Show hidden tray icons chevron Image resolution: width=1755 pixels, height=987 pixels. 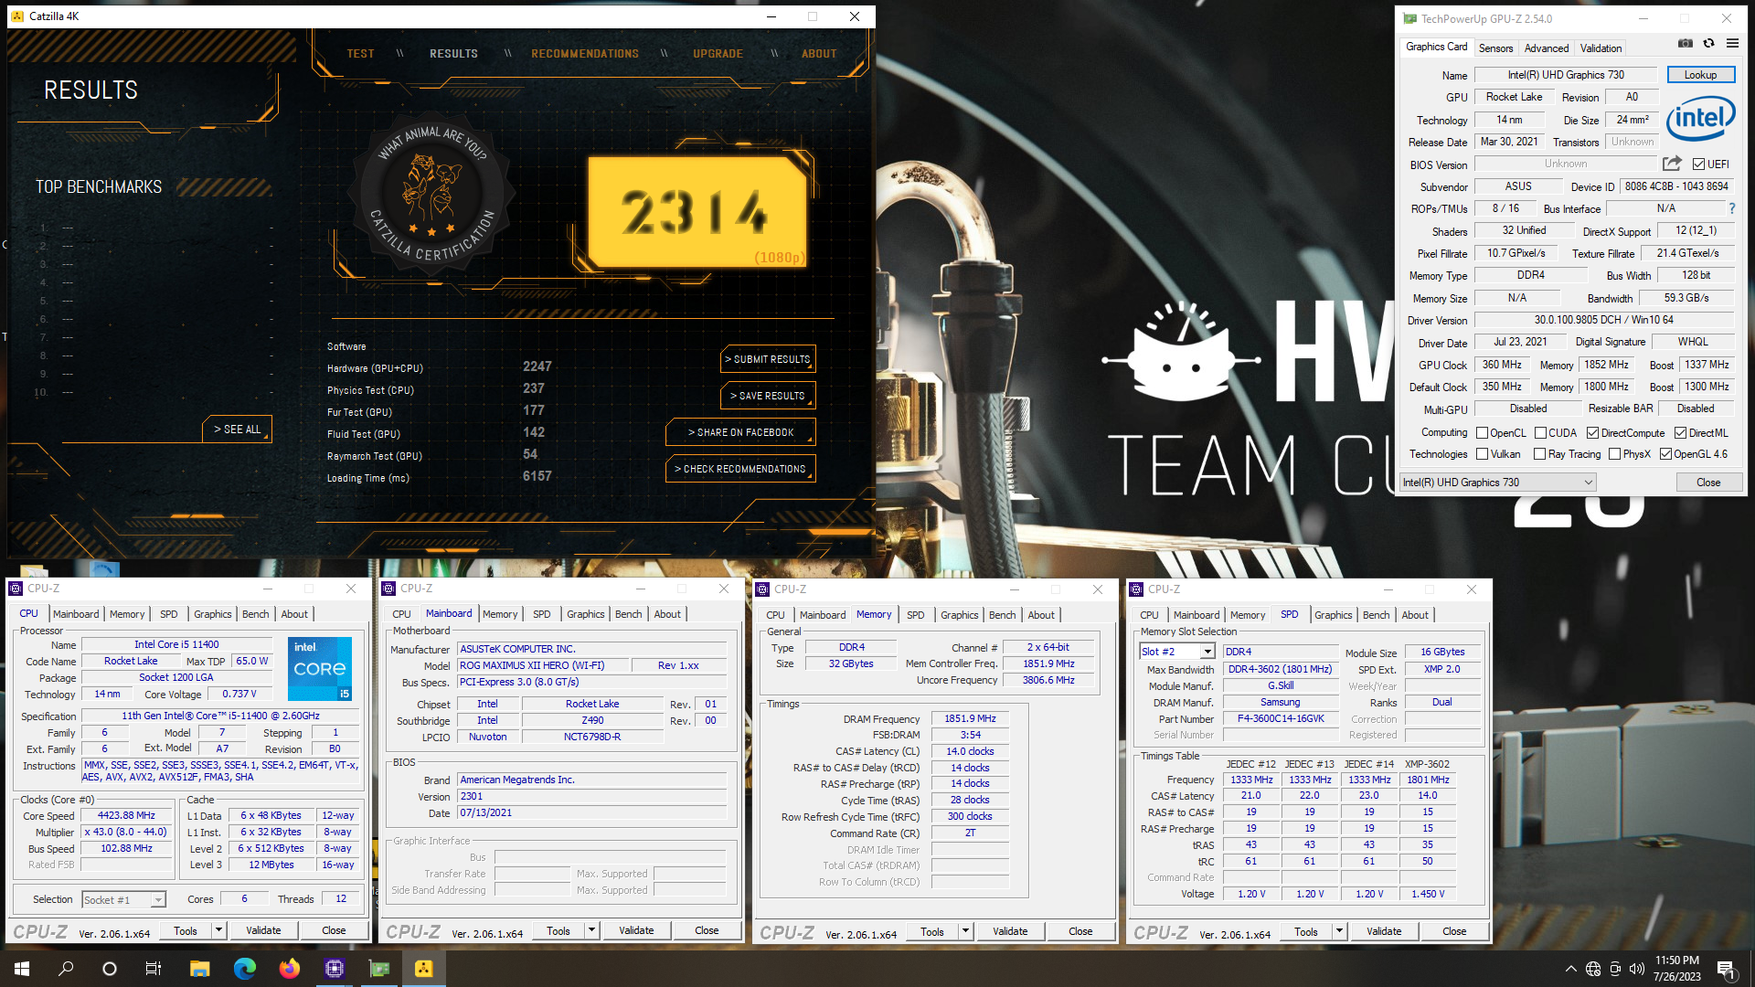coord(1570,969)
